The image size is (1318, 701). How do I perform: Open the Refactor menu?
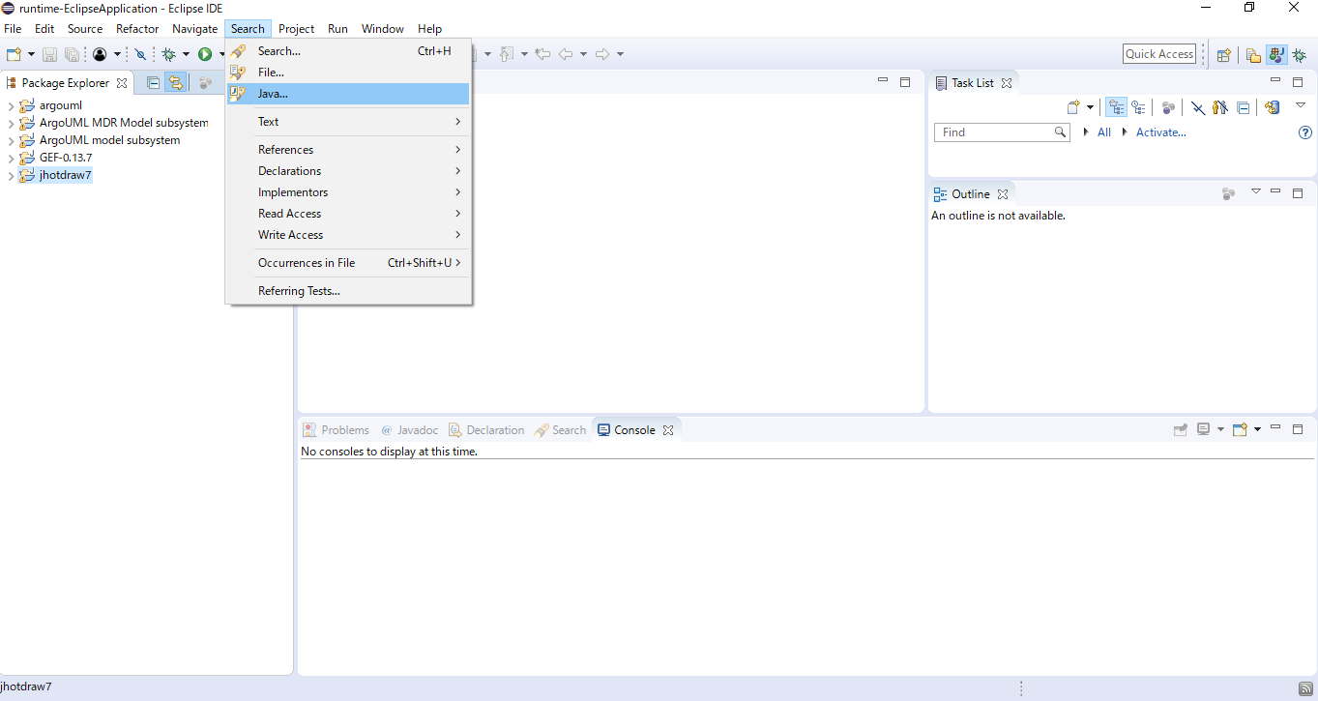[137, 29]
